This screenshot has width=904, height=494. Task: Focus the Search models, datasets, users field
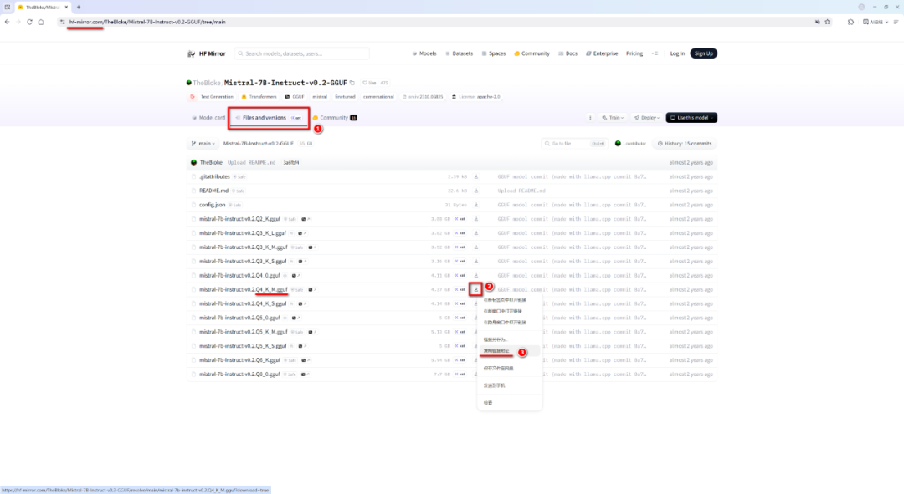[301, 53]
